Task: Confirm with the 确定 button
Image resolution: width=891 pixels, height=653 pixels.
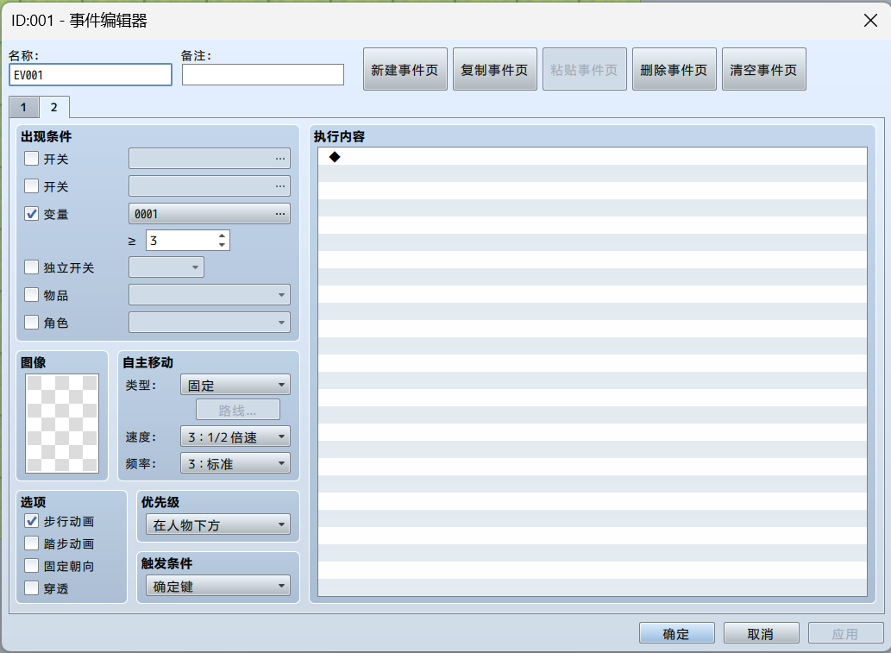Action: (x=677, y=633)
